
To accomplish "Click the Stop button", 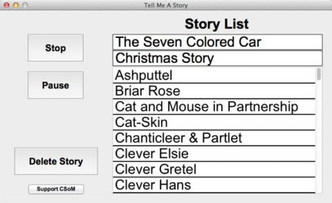I will click(x=55, y=48).
